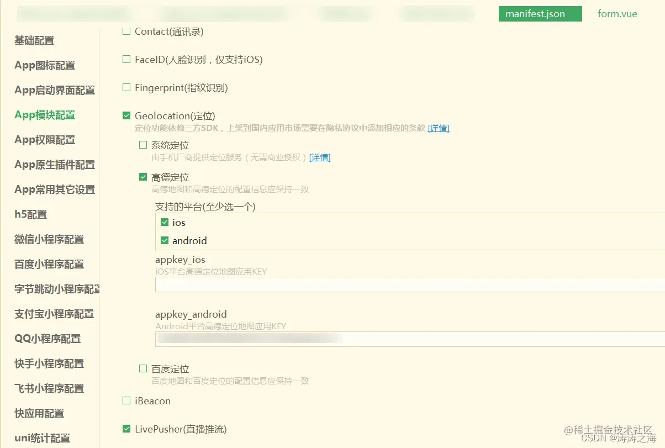Disable the Geolocation(定位) module
The image size is (665, 448).
pyautogui.click(x=126, y=115)
